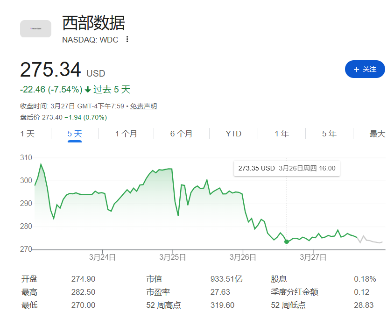Click the green data point marker on the chart
Screen dimensions: 387x319
pyautogui.click(x=286, y=241)
